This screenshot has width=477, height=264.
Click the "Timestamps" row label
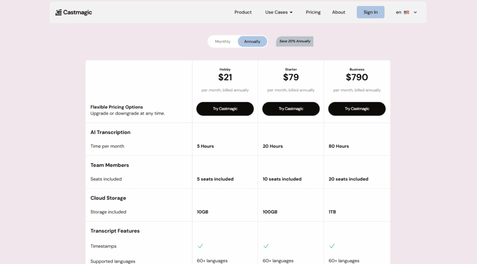pos(103,246)
